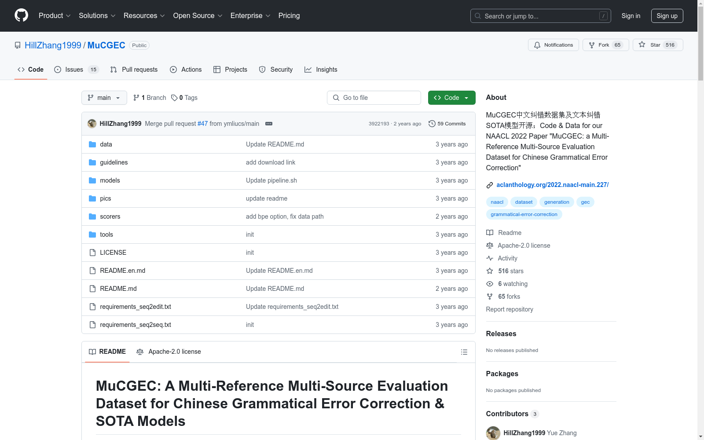
Task: Switch to the Projects tab
Action: (x=230, y=70)
